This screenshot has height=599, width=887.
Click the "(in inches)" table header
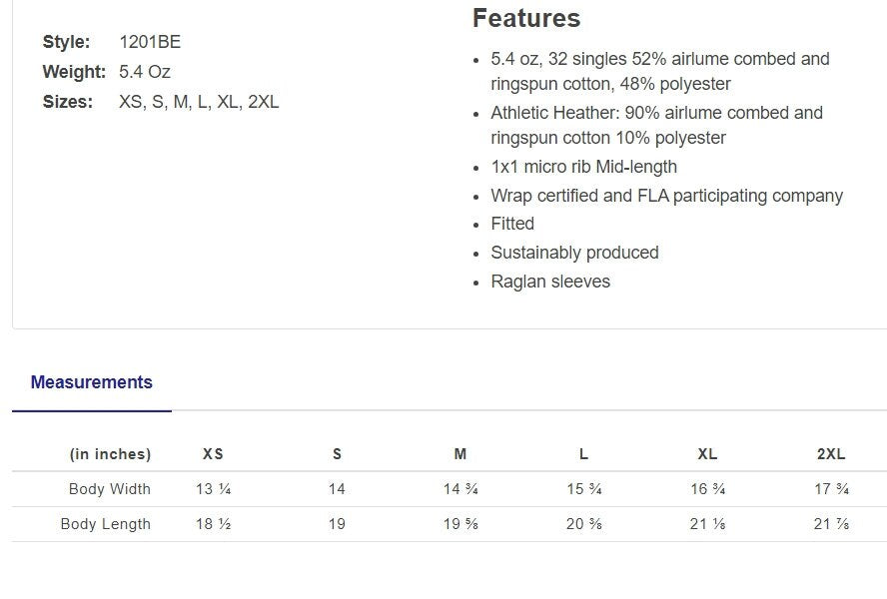tap(110, 454)
